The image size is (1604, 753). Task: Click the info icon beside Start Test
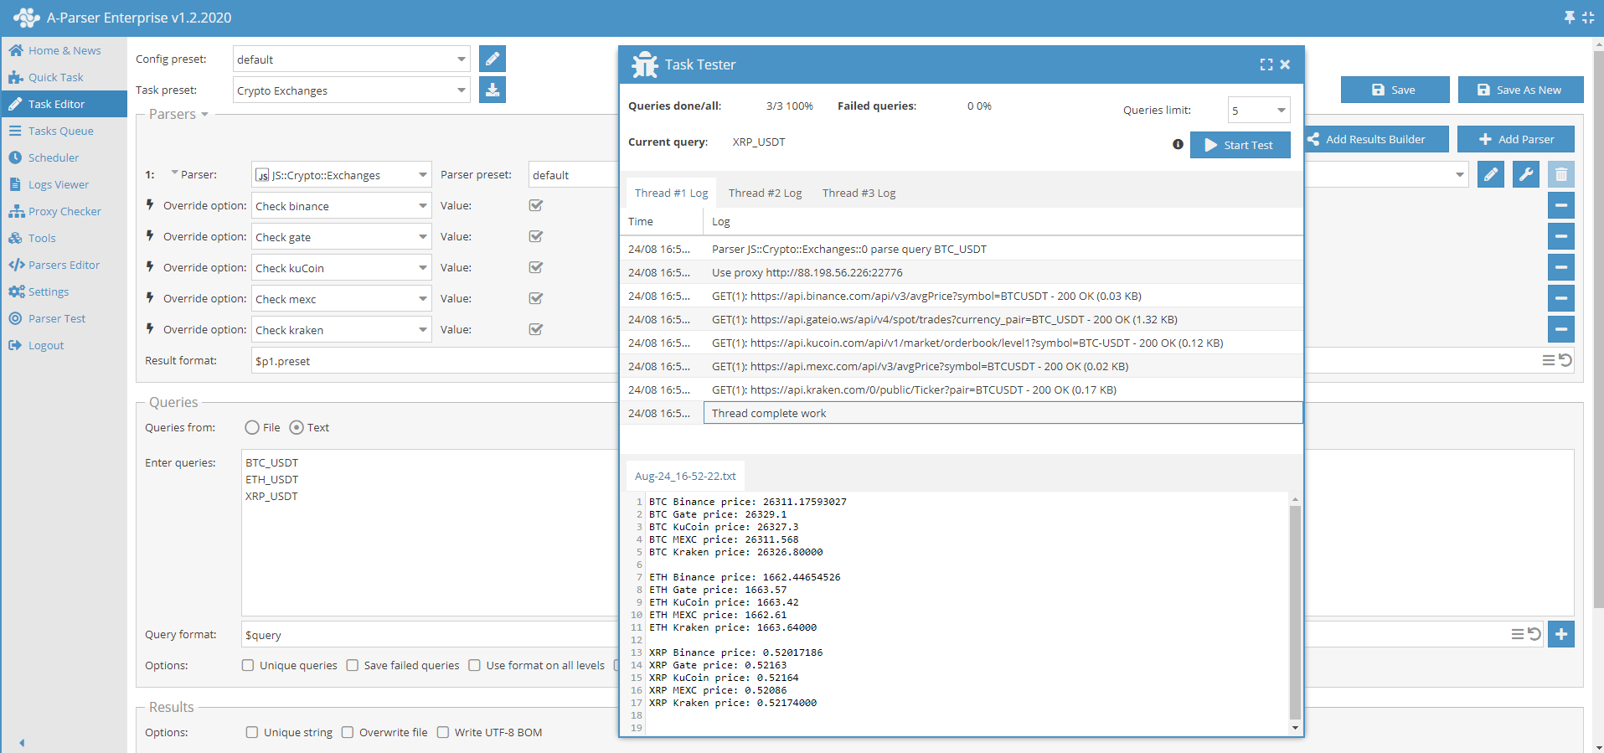pyautogui.click(x=1178, y=144)
